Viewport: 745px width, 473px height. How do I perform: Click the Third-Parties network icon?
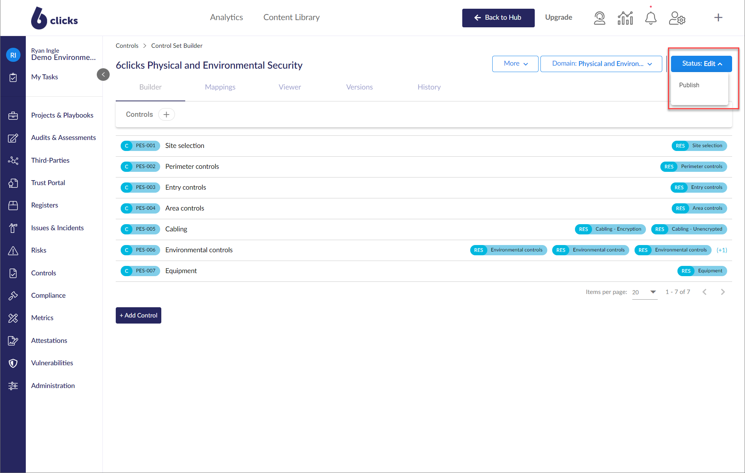13,160
